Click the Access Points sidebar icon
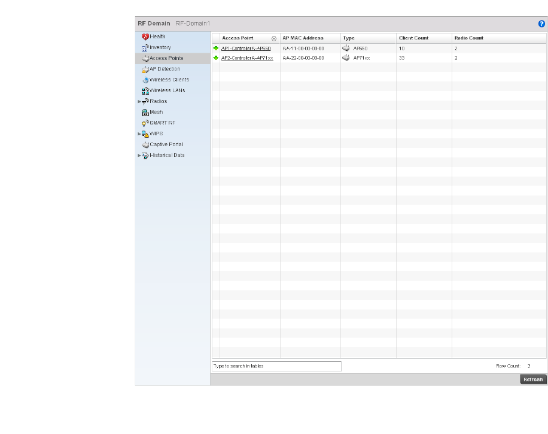This screenshot has height=434, width=548. tap(145, 59)
